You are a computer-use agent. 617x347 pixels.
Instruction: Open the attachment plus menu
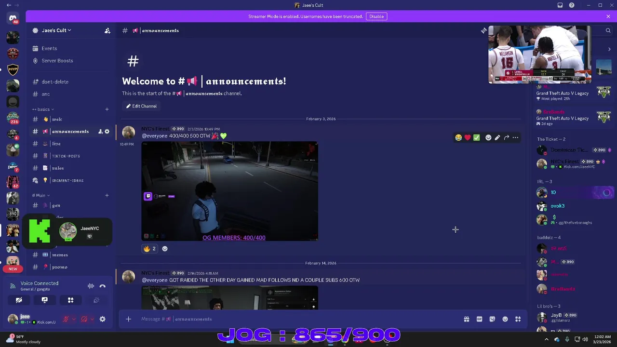pos(128,319)
